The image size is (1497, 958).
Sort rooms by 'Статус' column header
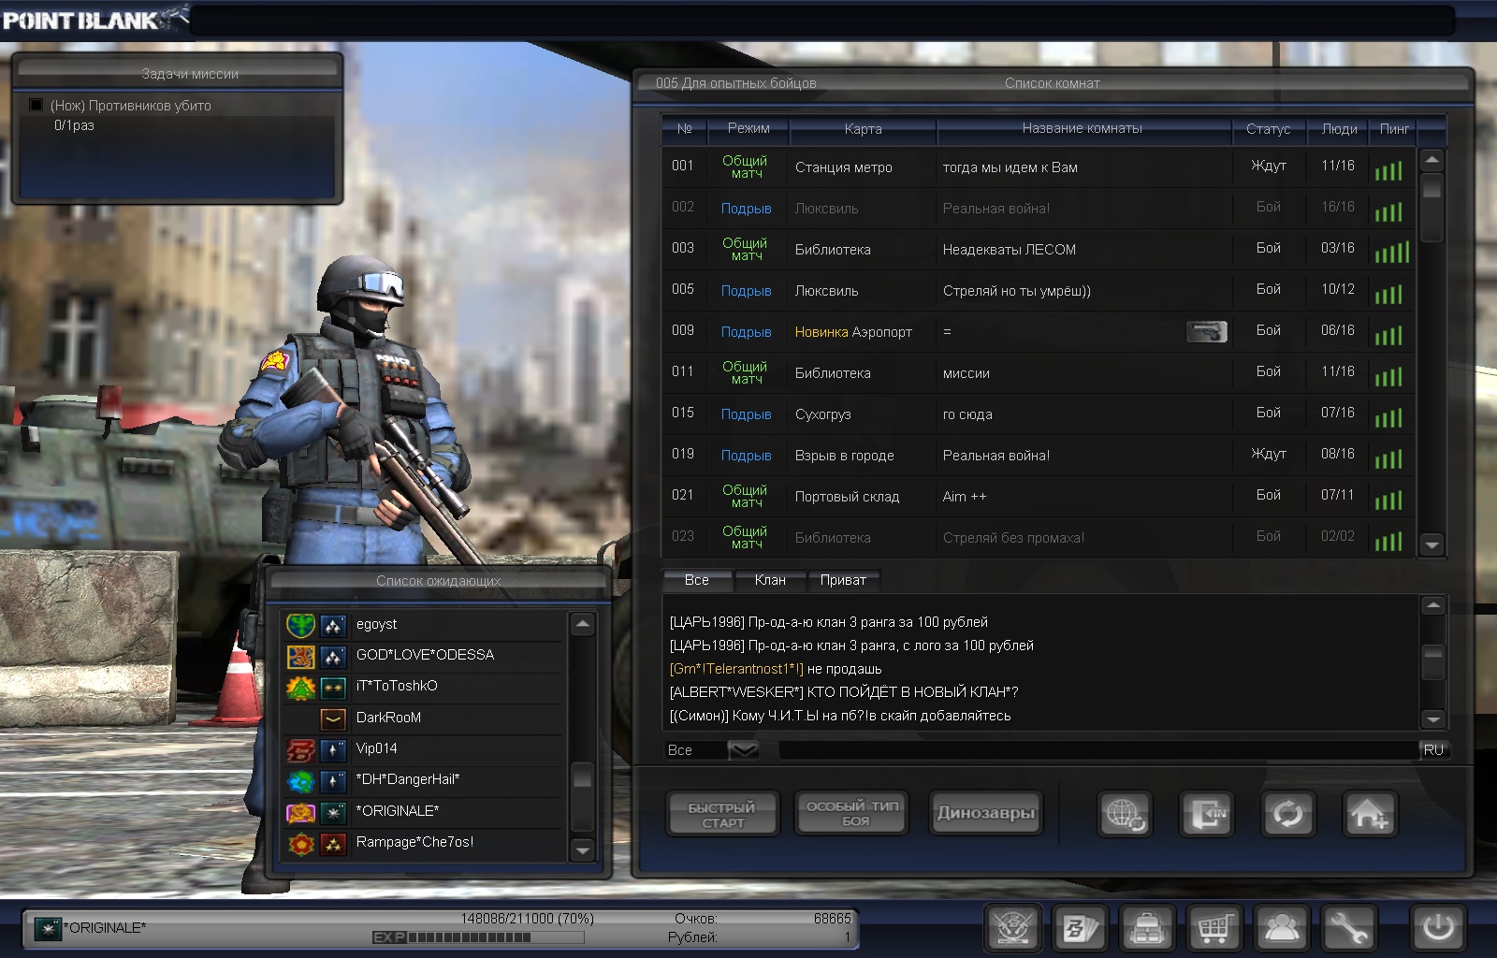[x=1268, y=128]
